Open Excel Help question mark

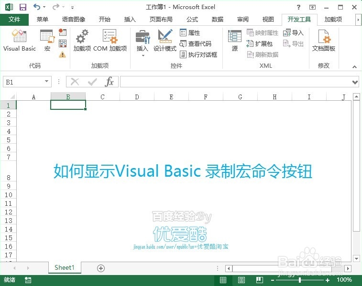coord(298,7)
